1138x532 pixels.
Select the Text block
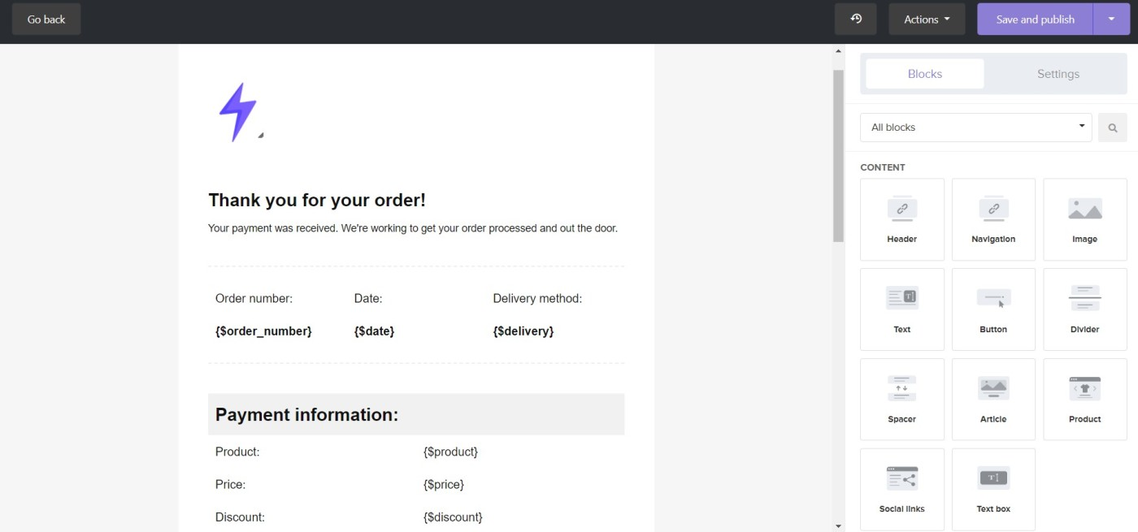(x=901, y=309)
